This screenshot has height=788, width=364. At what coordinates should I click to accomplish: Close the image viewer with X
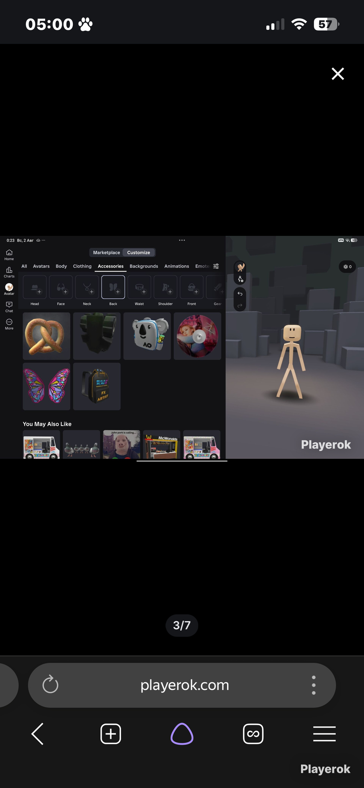pos(338,74)
